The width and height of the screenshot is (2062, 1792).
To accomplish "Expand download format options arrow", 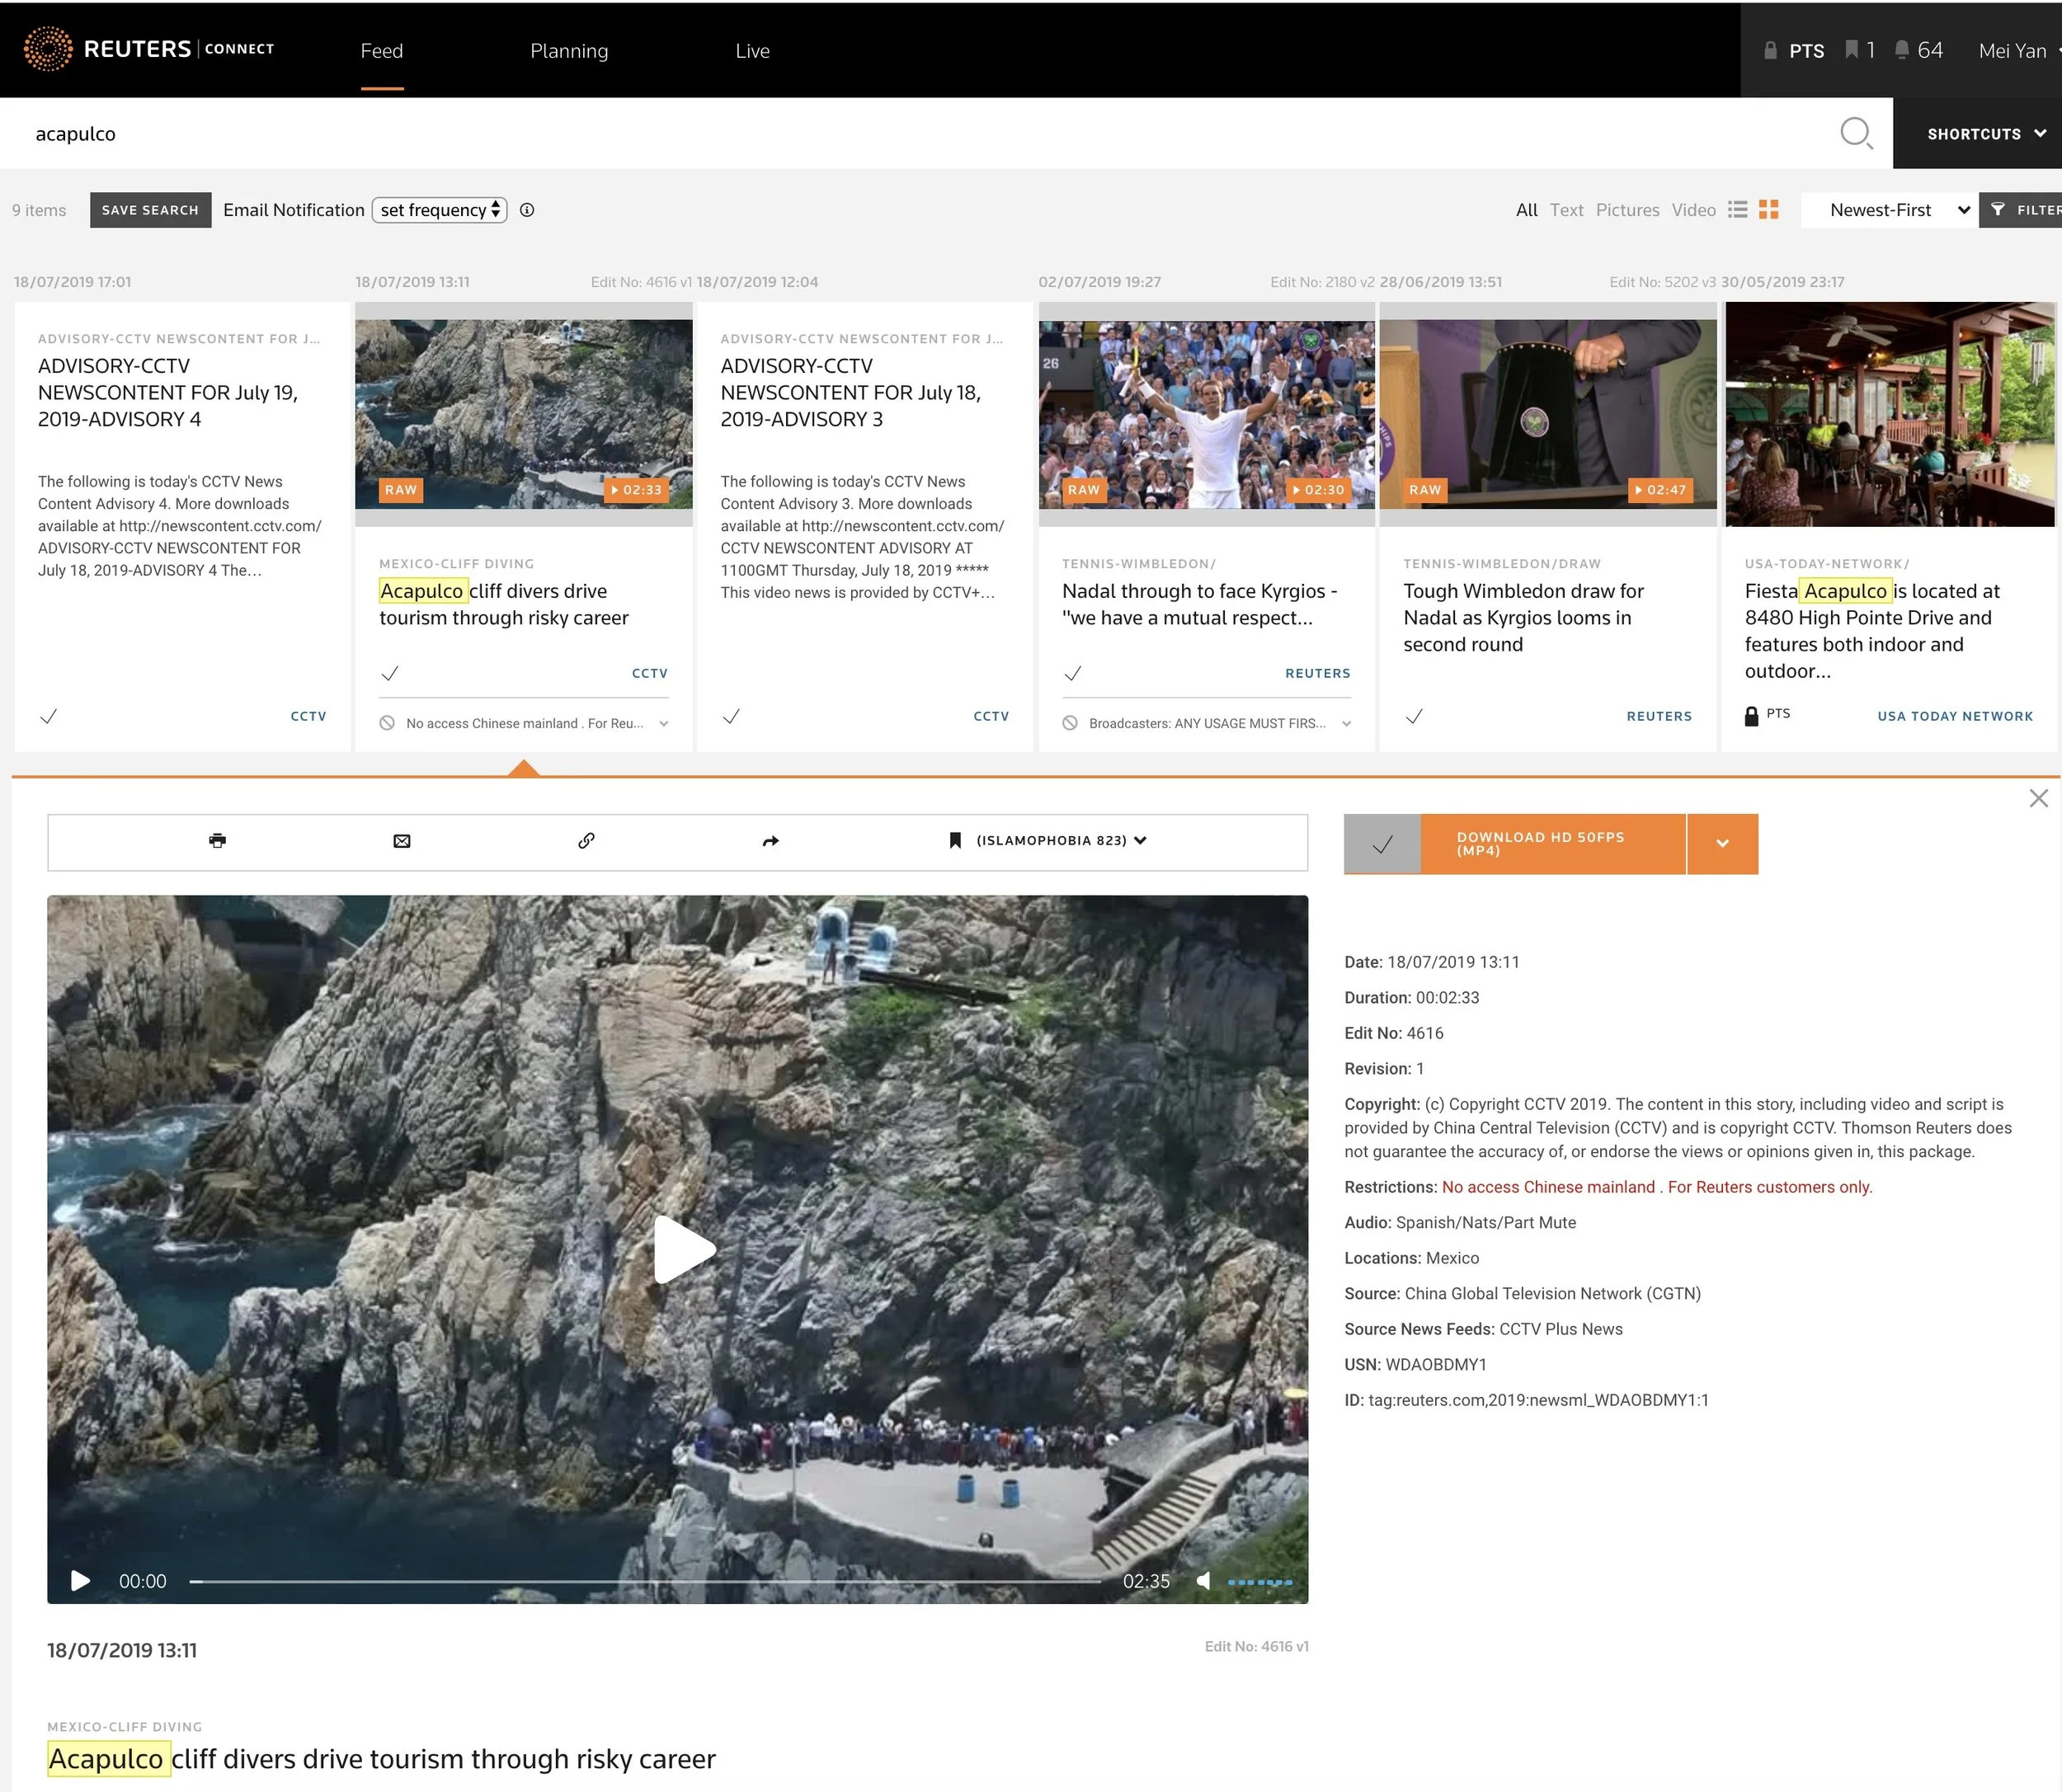I will (1722, 844).
